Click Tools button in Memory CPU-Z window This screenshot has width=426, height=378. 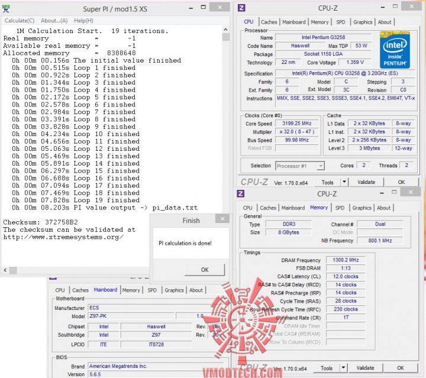(326, 368)
